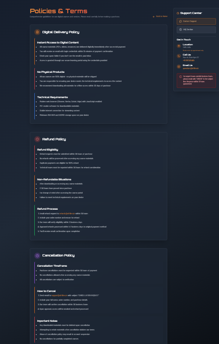Click the Cancellation Policy clock icon

point(37,255)
